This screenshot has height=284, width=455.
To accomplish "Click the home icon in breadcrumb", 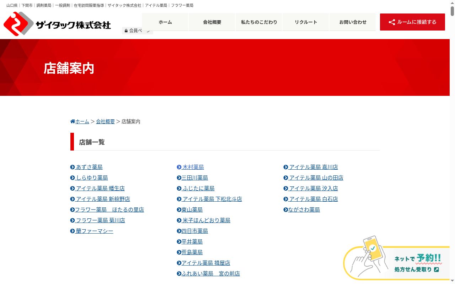I will click(x=73, y=121).
